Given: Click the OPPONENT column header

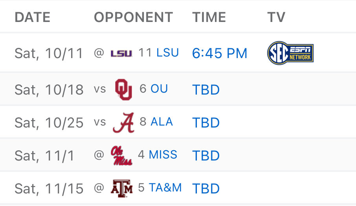Looking at the screenshot, I should [x=133, y=17].
